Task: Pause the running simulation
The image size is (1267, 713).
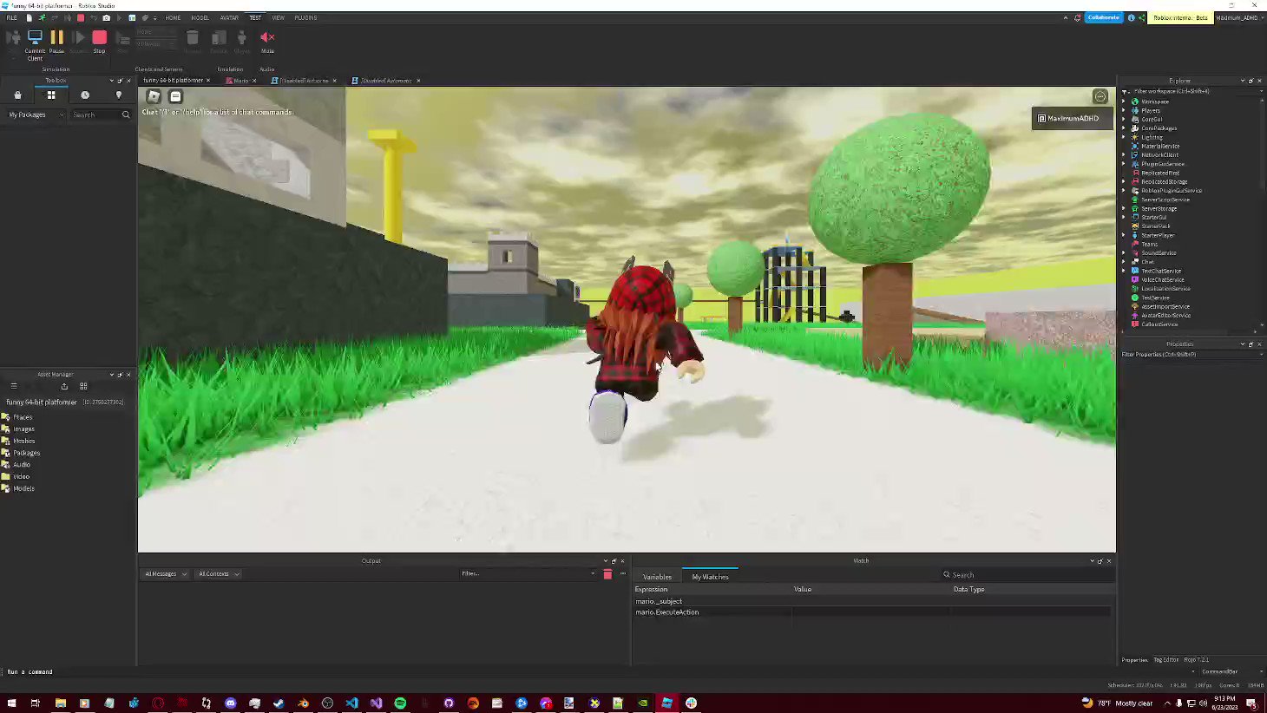Action: [x=56, y=40]
